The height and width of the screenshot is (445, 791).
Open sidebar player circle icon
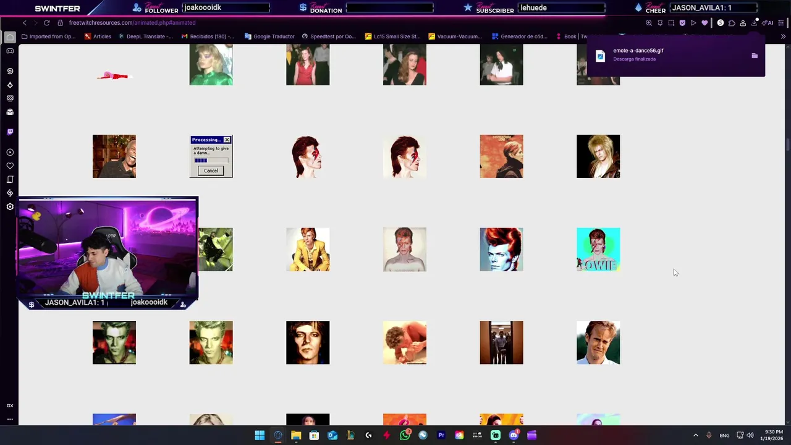pyautogui.click(x=10, y=152)
